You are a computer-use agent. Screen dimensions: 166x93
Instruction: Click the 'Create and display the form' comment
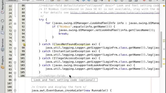point(59,87)
